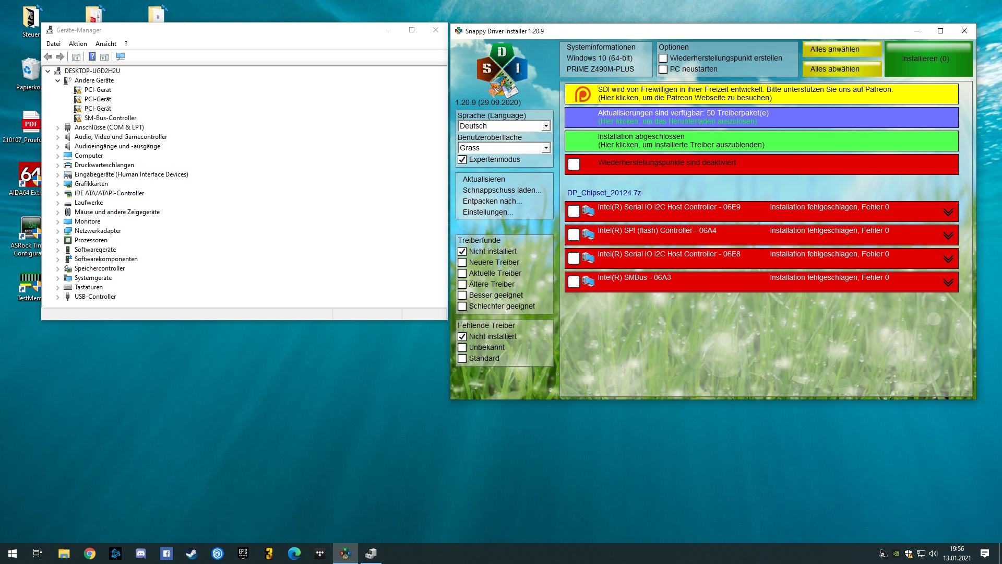
Task: Toggle the Expertenmodus checkbox
Action: point(462,159)
